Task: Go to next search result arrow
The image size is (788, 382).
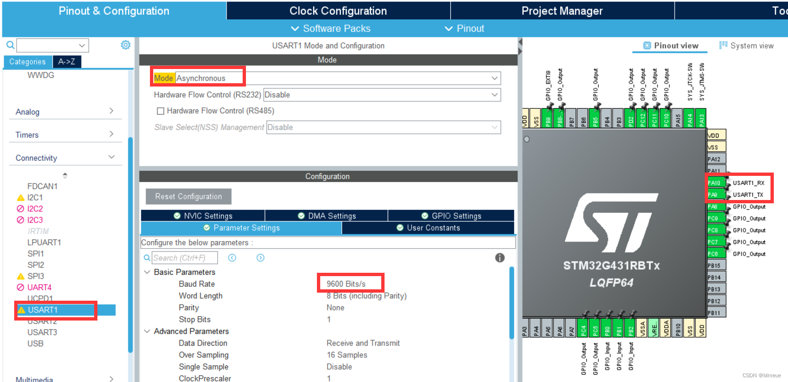Action: tap(261, 258)
